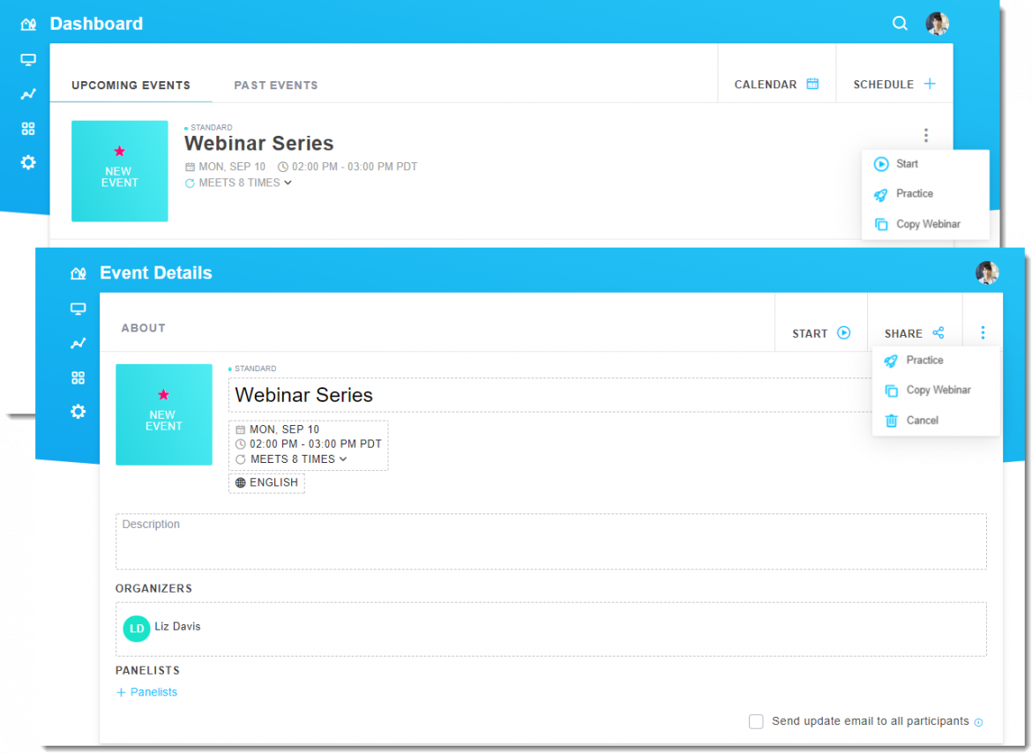Click the profile avatar in Event Details header
The image size is (1032, 753).
point(988,272)
